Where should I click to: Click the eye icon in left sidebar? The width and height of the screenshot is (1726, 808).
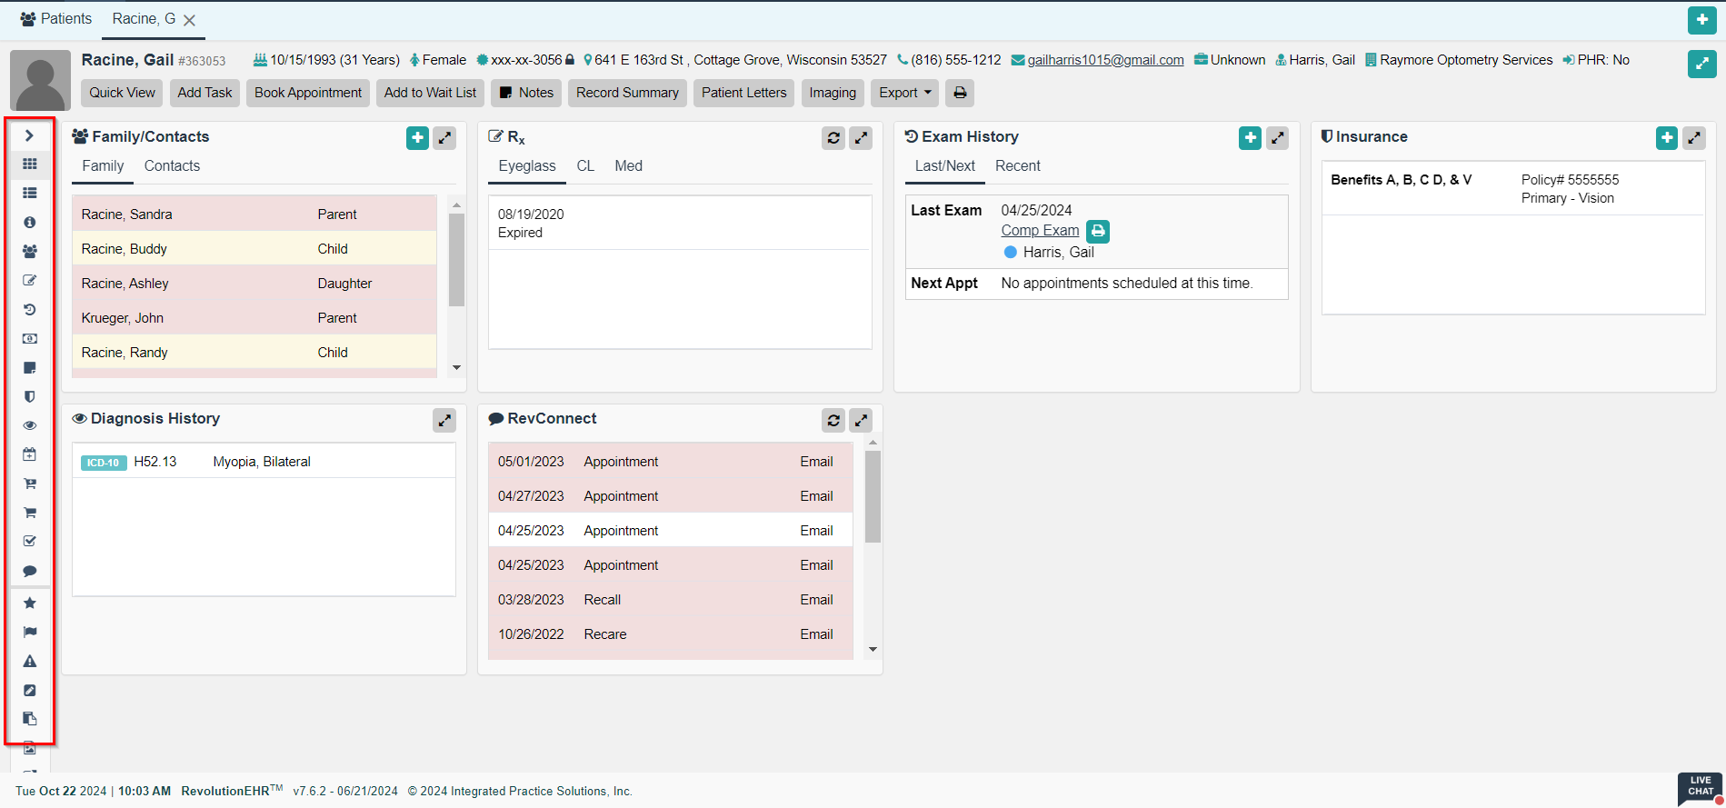point(30,425)
